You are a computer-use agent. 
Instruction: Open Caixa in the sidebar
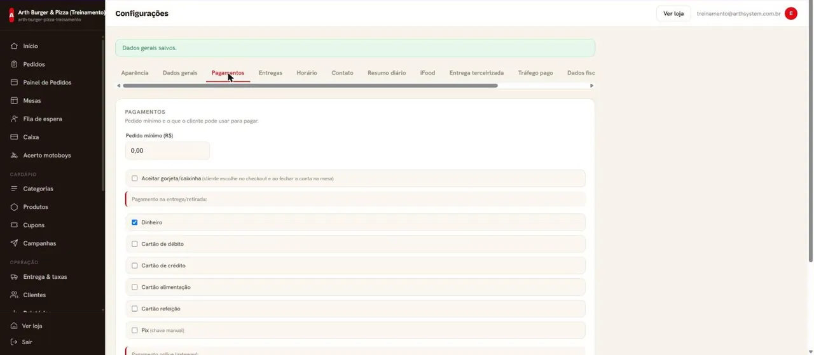[31, 137]
